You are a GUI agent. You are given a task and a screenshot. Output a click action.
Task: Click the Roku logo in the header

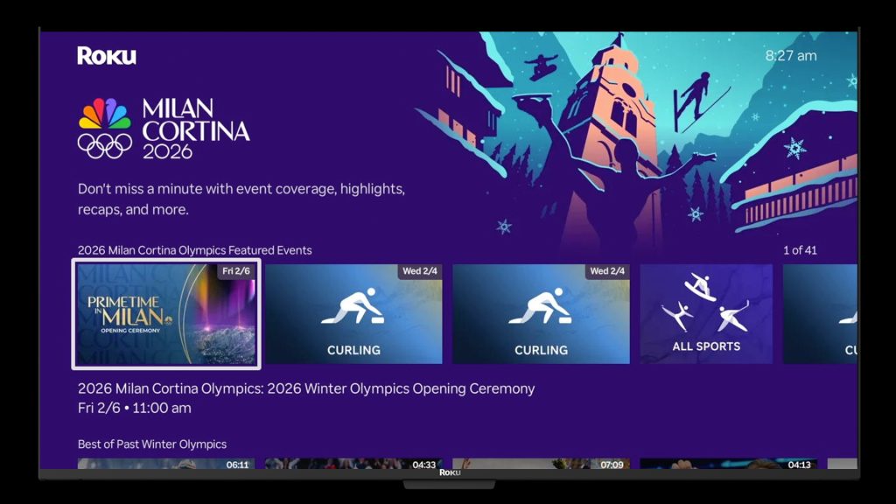pos(107,56)
